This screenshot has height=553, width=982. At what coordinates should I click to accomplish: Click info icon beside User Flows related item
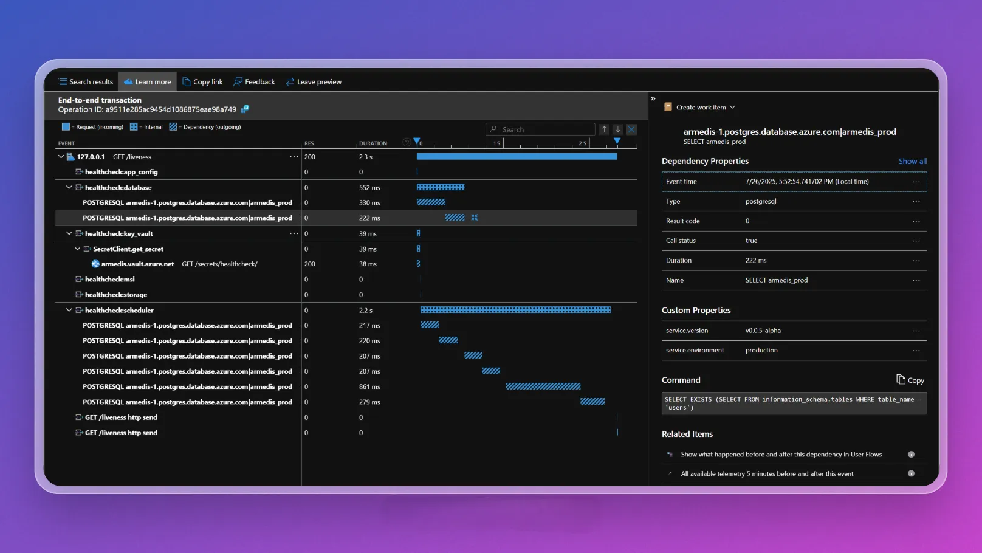(x=911, y=455)
